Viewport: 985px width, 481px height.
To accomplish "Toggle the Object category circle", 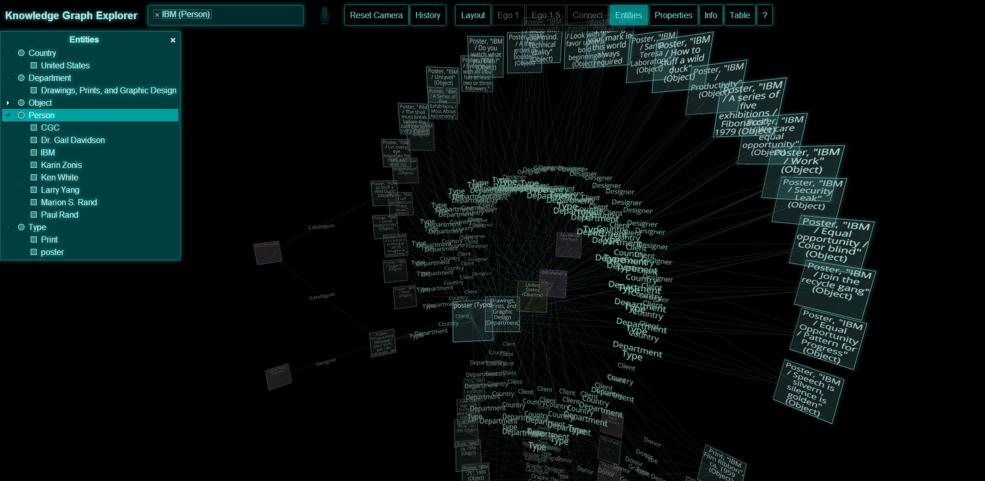I will click(21, 103).
